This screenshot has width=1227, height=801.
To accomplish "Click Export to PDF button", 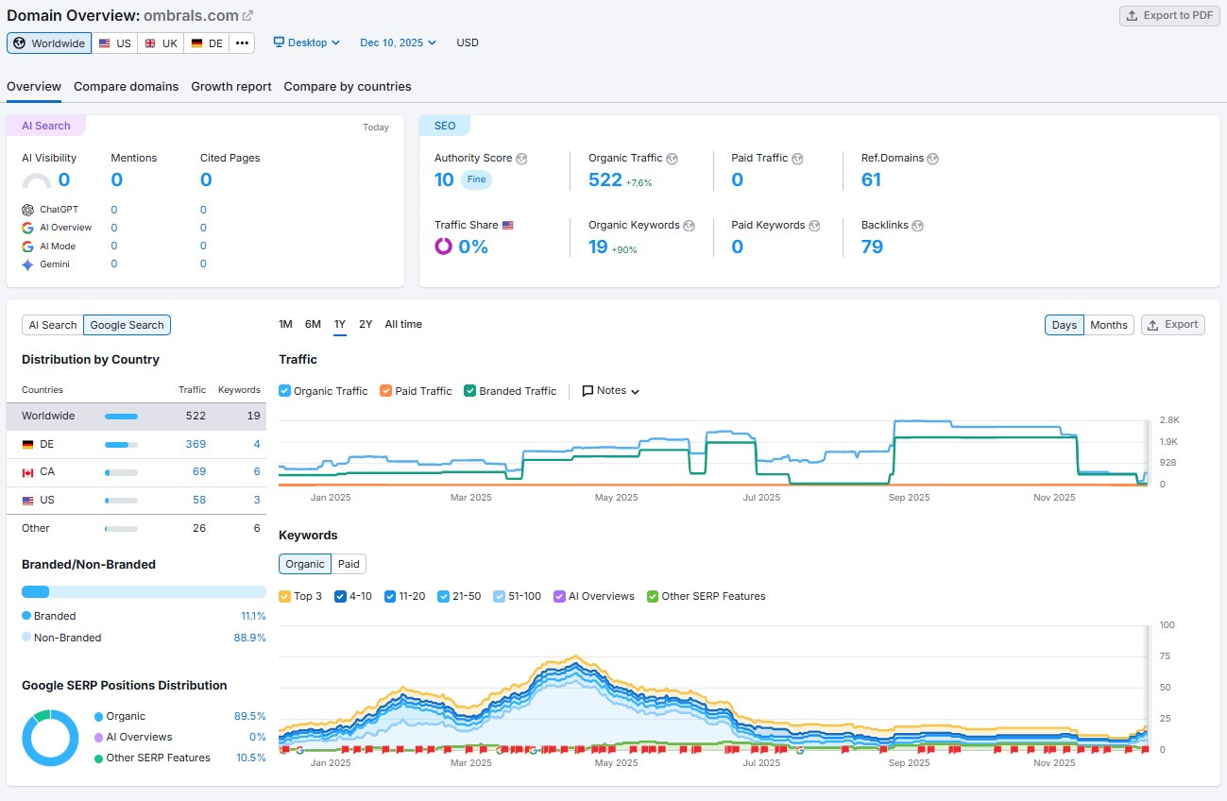I will tap(1167, 16).
